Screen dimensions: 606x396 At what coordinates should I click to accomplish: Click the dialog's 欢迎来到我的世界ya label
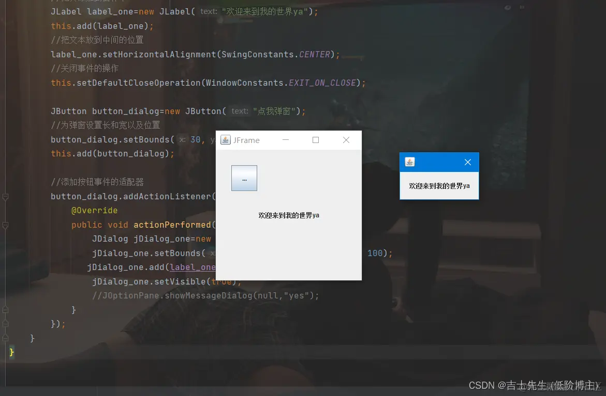439,186
